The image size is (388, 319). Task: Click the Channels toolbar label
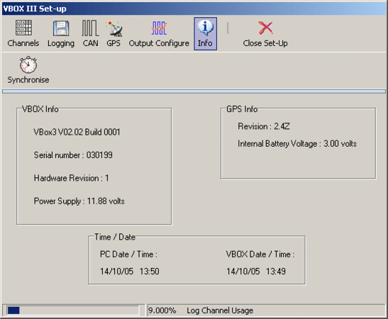point(23,43)
